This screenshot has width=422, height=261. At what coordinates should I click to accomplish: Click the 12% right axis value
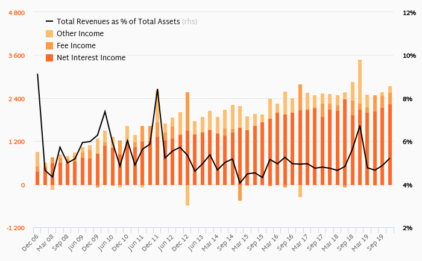tap(409, 13)
